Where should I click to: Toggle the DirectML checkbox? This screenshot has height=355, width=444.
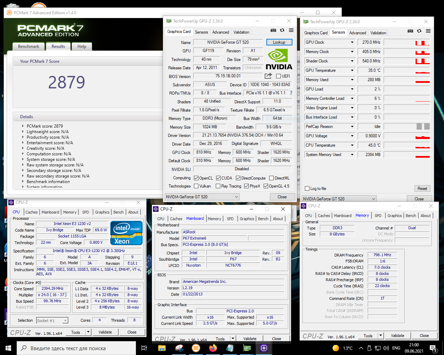271,178
